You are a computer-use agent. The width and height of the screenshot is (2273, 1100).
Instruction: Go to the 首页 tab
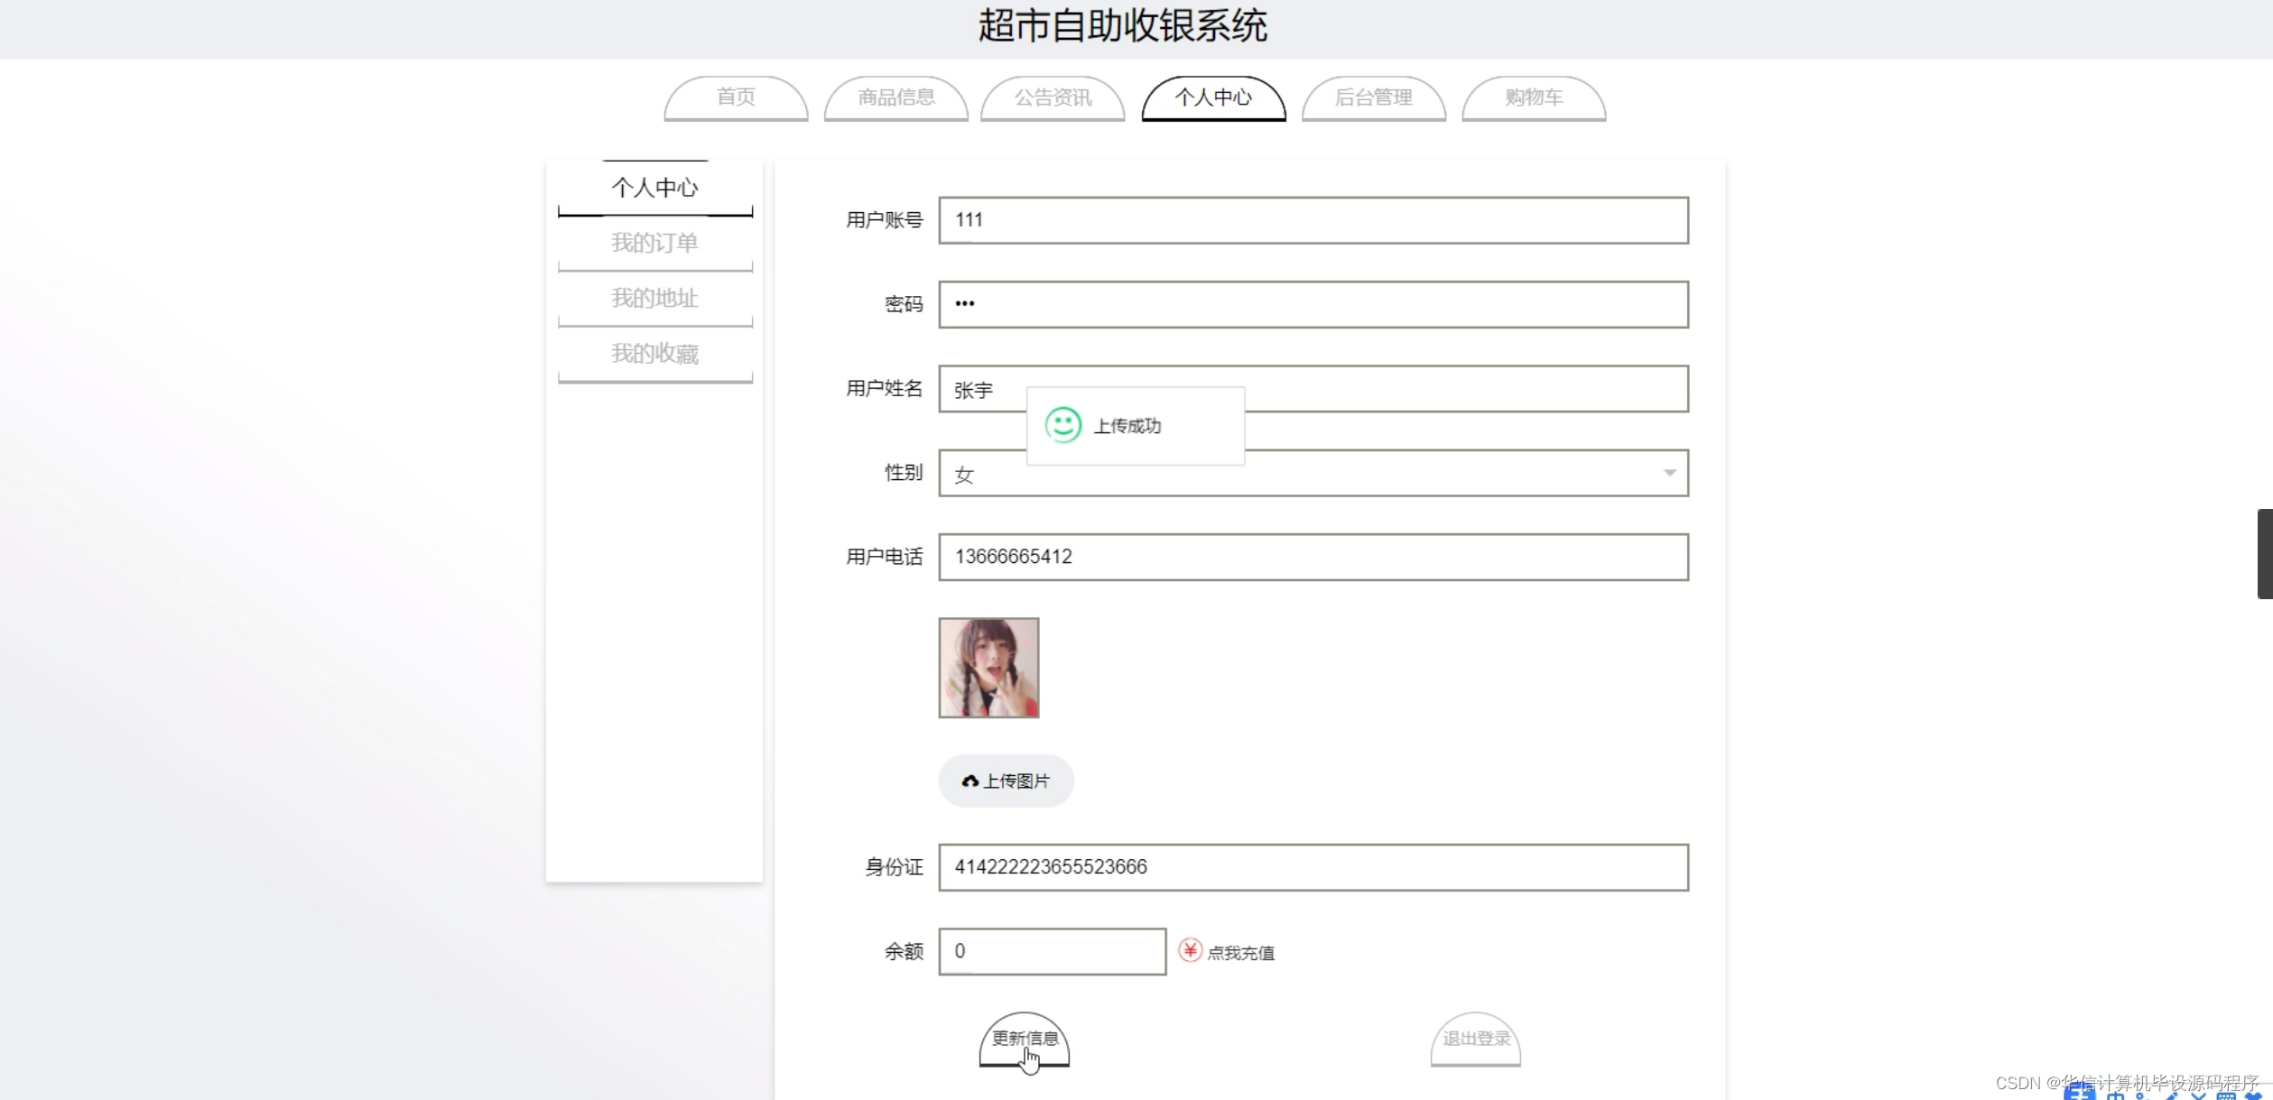[735, 98]
